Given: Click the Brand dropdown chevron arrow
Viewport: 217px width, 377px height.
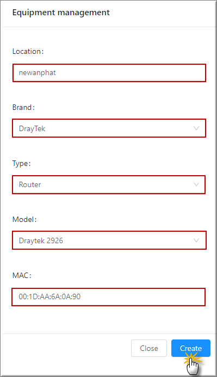Looking at the screenshot, I should 196,128.
